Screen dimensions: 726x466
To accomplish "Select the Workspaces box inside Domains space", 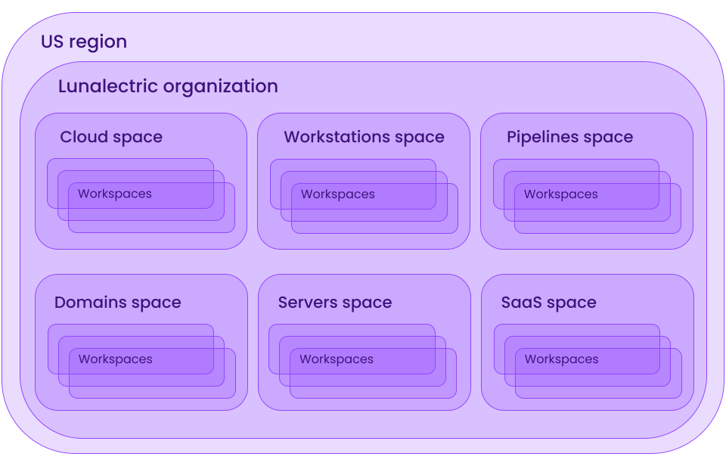I will pyautogui.click(x=115, y=359).
